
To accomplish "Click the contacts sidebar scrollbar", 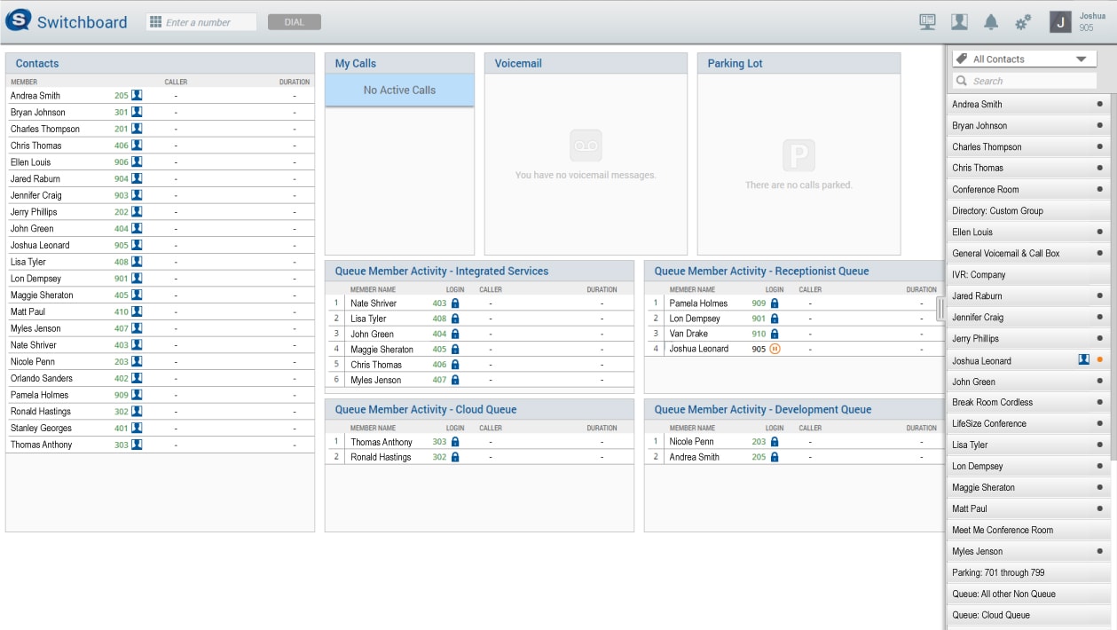I will [x=1113, y=266].
